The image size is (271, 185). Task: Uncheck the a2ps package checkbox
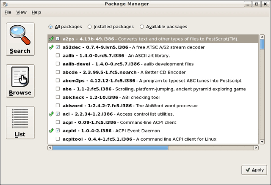pos(58,38)
